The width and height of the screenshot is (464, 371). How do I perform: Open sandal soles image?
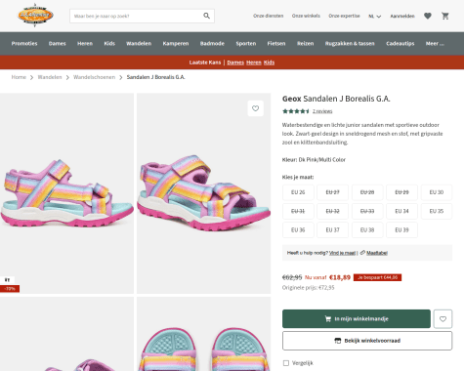(203, 334)
